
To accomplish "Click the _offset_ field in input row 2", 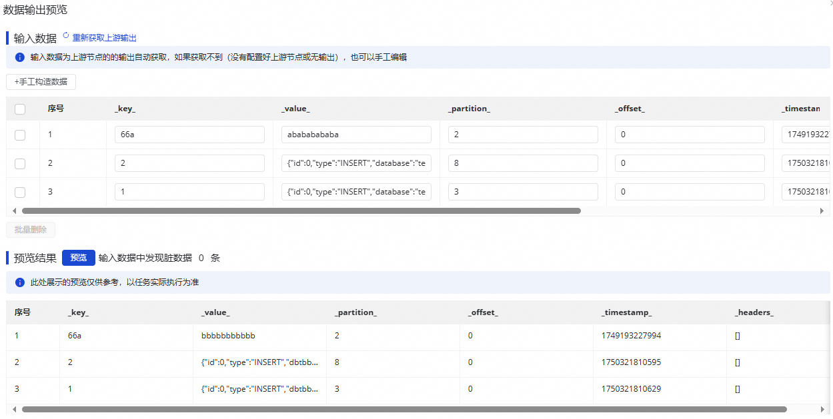I will (x=690, y=163).
